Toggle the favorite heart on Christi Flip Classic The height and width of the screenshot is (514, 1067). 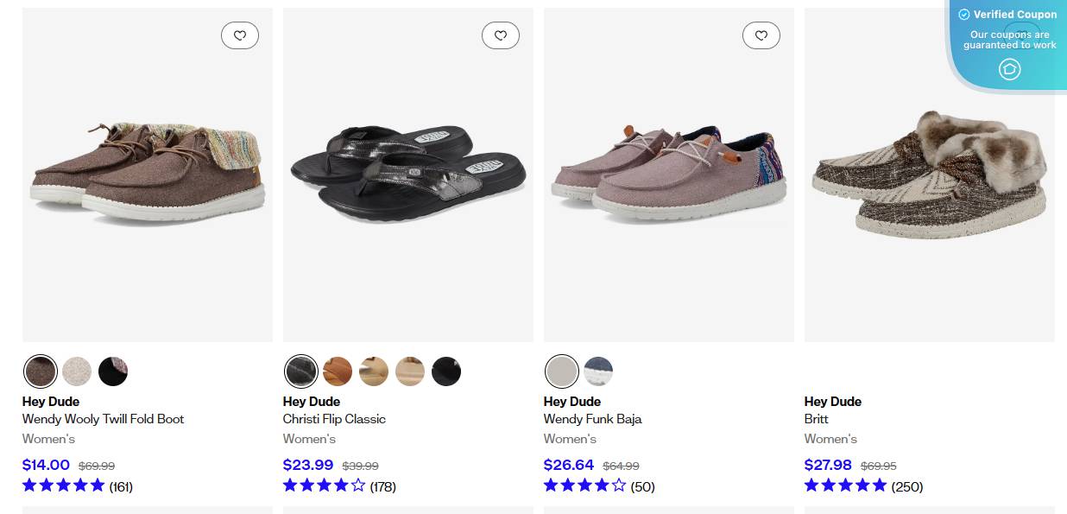[501, 35]
